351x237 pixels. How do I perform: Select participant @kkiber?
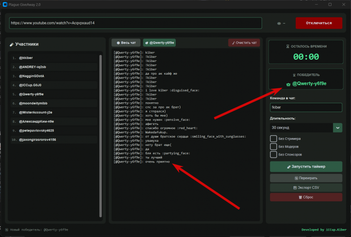54,58
